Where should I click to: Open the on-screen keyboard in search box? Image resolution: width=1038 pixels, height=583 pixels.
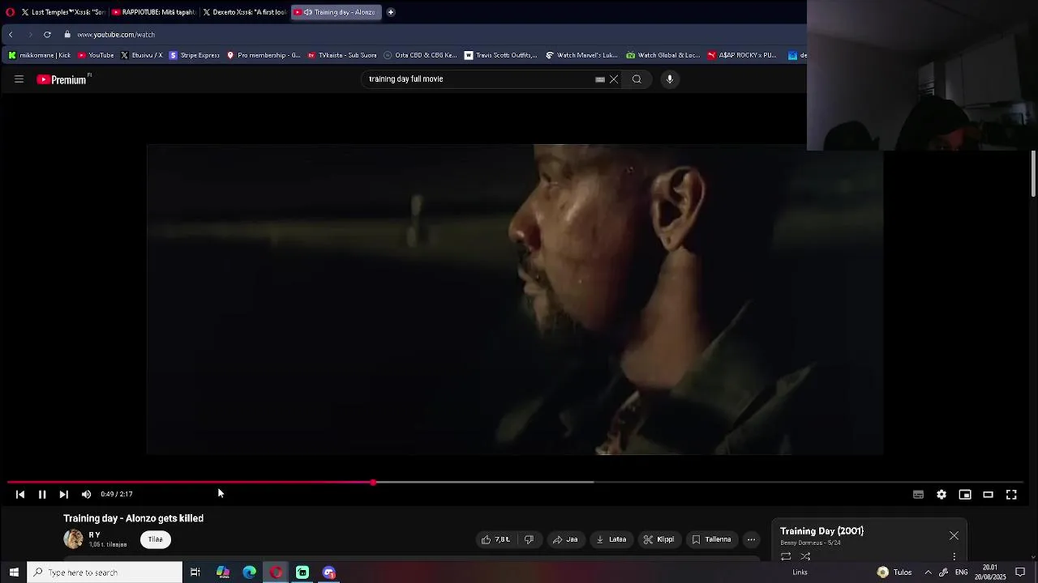(x=600, y=79)
